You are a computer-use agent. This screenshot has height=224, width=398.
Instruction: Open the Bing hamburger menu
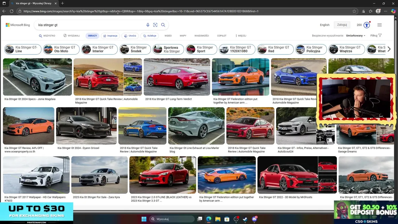379,25
